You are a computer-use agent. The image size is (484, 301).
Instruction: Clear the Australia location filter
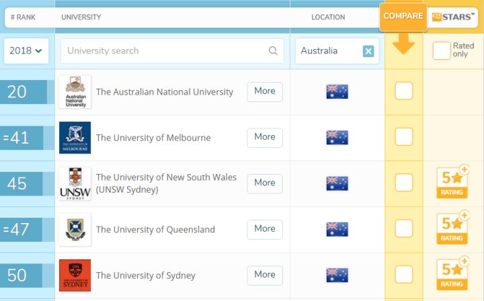(x=368, y=51)
